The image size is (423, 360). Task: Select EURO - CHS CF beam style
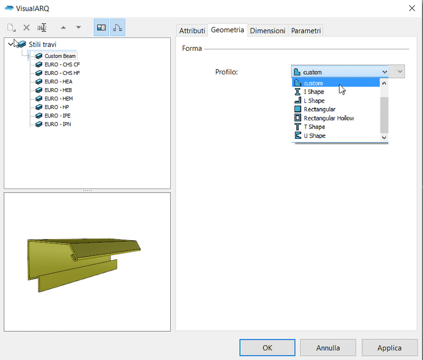tap(62, 64)
